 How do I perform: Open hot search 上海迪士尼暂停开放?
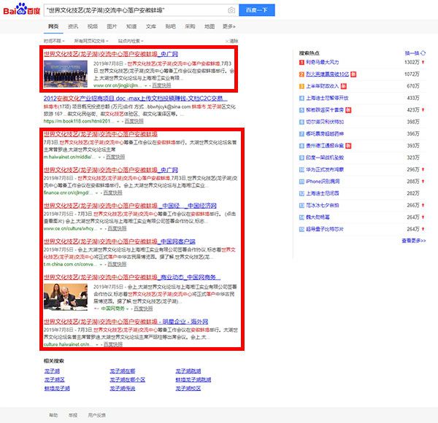point(327,98)
